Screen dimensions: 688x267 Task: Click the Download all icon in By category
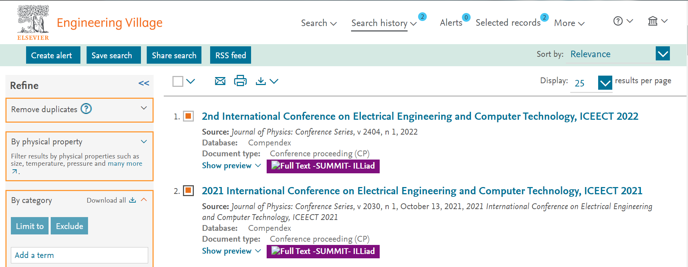pyautogui.click(x=133, y=200)
